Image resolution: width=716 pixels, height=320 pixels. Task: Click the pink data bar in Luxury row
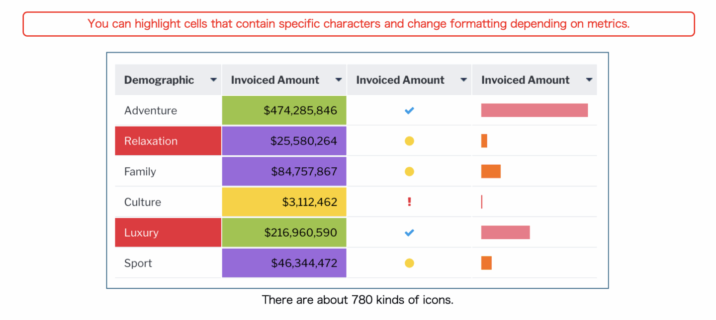click(505, 232)
